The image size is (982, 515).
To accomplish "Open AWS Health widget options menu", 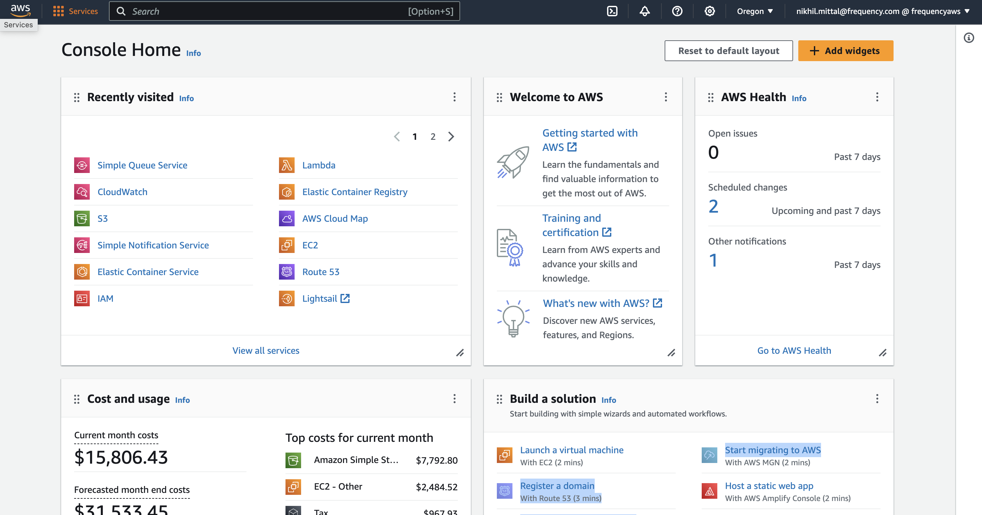I will tap(877, 97).
